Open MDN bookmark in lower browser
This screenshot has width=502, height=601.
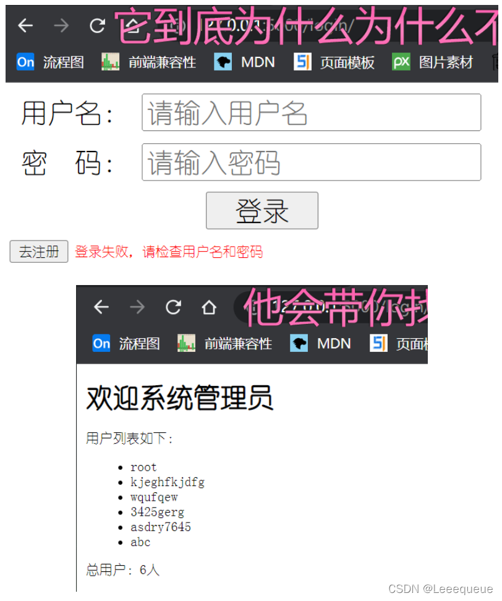[320, 343]
